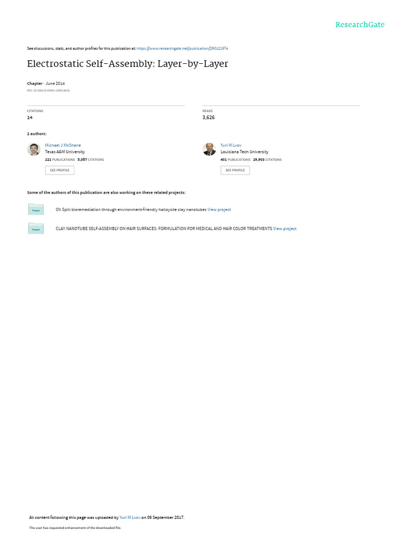Click the citations count 14
This screenshot has height=540, width=405.
coord(30,118)
